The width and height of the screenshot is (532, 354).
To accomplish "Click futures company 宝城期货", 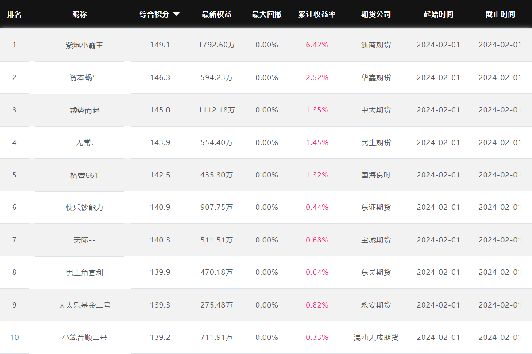I will [376, 240].
